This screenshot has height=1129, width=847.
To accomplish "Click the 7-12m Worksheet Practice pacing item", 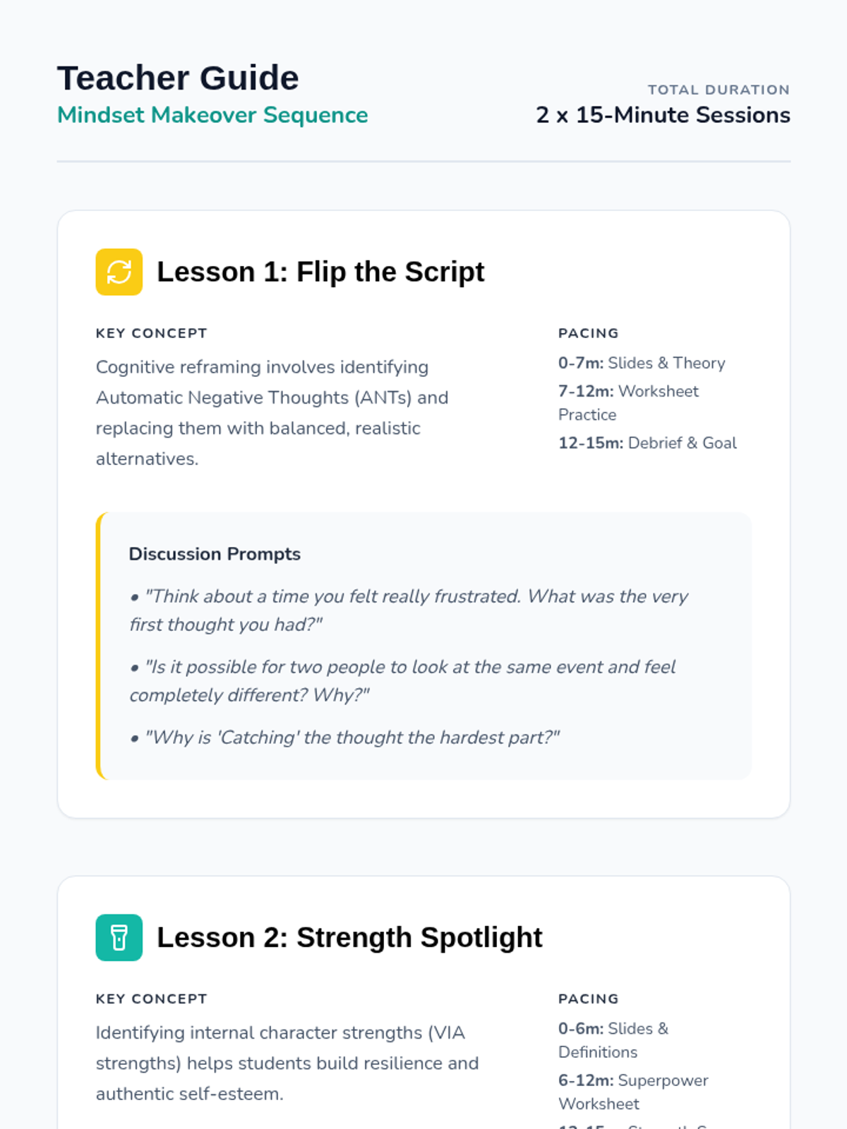I will coord(628,402).
